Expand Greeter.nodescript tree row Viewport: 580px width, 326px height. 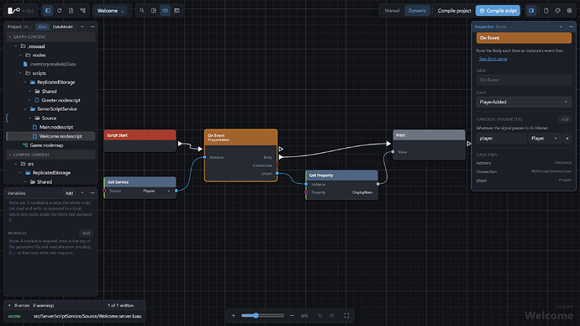click(x=29, y=100)
